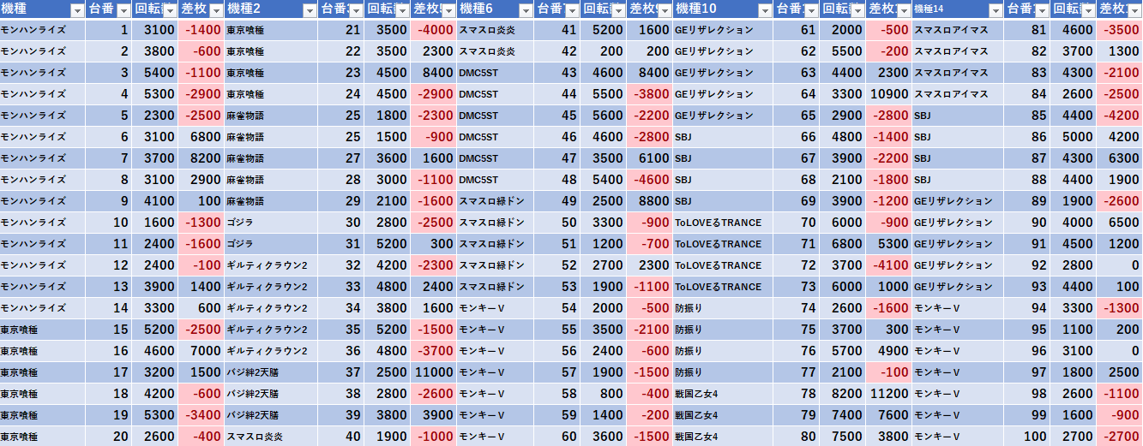1143x446 pixels.
Task: Open the 機種6 header filter dropdown
Action: tap(524, 10)
